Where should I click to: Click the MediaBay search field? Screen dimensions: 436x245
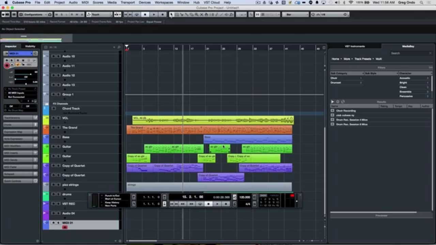(411, 53)
